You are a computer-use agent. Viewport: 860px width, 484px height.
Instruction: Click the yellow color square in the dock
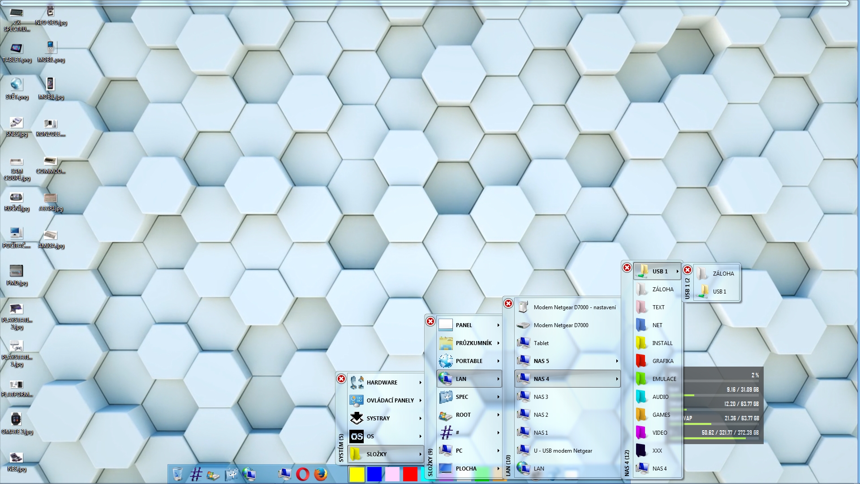[x=357, y=474]
